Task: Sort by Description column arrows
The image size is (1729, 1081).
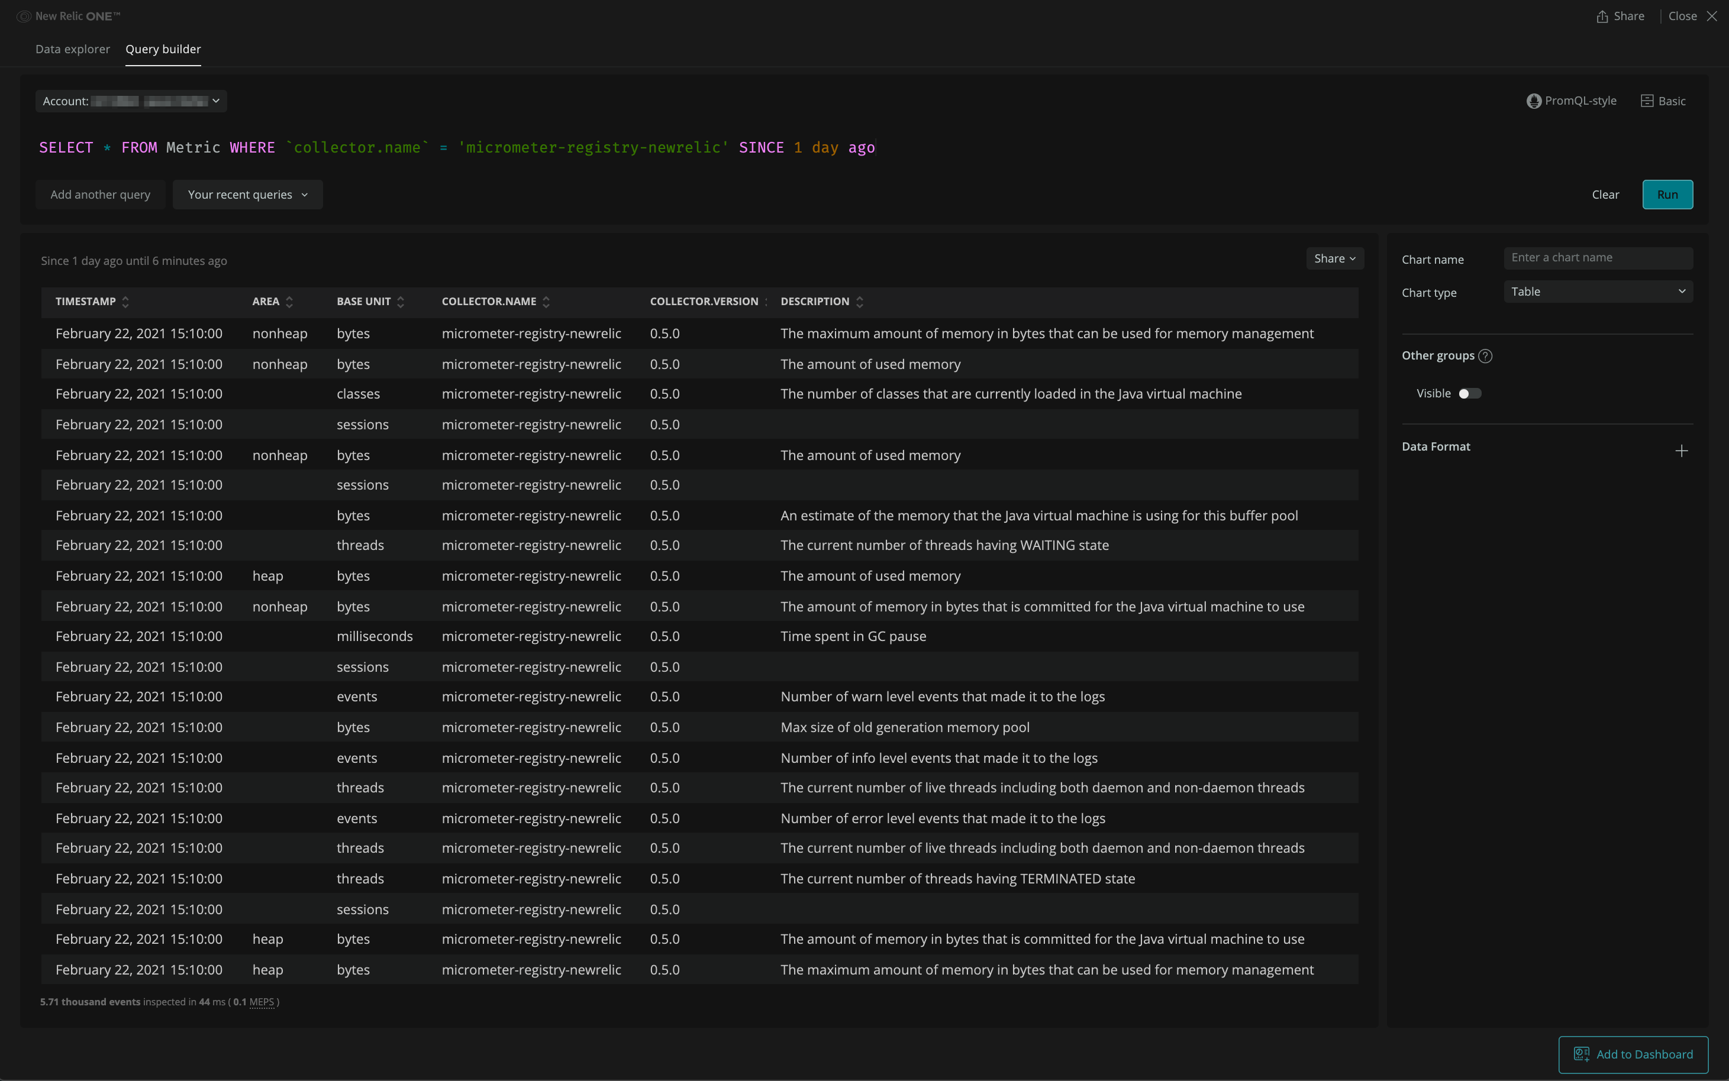Action: (859, 302)
